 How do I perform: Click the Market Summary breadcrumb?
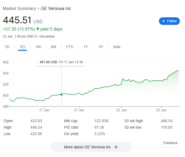(x=19, y=8)
